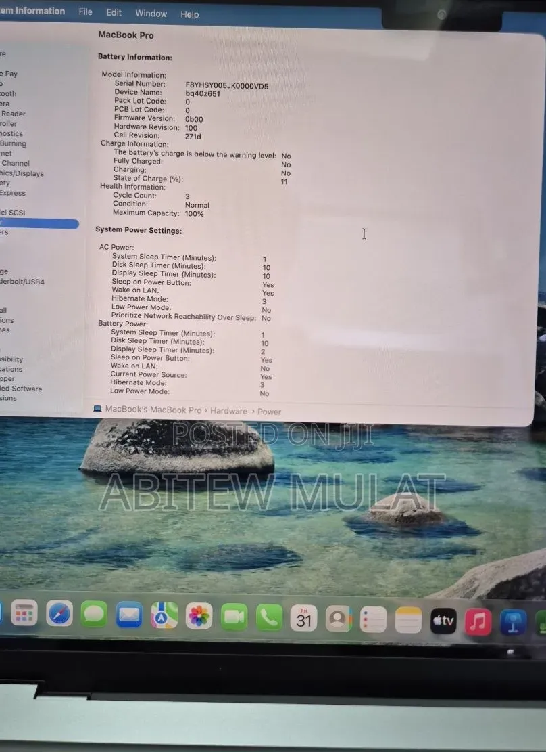Click Power in the path bar
The height and width of the screenshot is (752, 546).
(269, 412)
